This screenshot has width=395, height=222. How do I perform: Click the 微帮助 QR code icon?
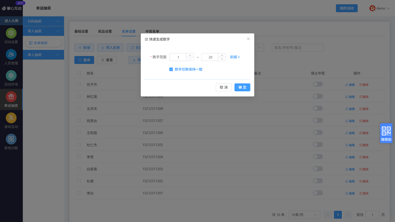(386, 131)
